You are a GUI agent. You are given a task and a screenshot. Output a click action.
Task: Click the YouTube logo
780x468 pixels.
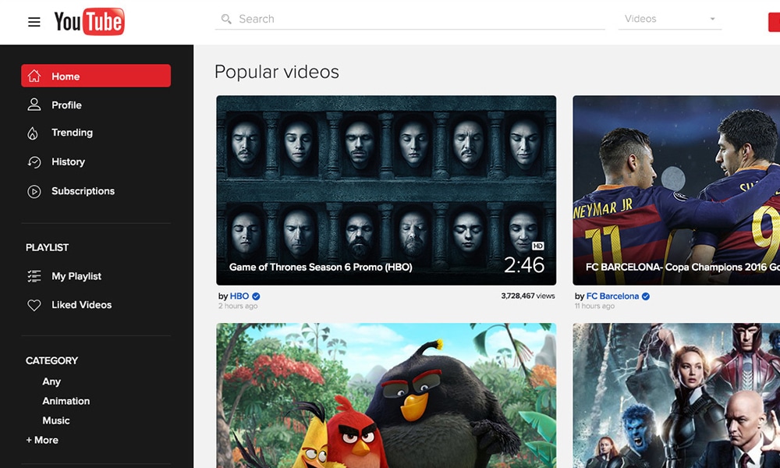[x=90, y=21]
